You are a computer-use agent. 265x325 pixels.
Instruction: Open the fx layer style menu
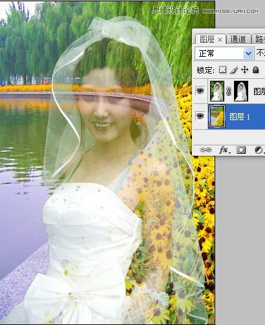coord(224,150)
